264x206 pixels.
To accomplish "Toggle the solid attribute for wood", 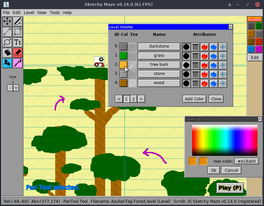I will (x=186, y=83).
